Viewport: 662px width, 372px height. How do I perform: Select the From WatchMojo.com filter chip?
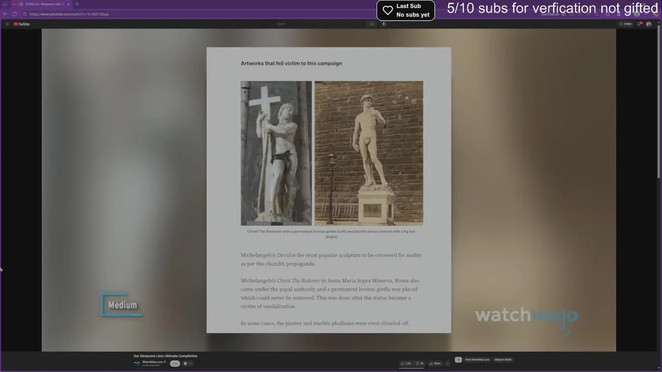click(x=477, y=360)
